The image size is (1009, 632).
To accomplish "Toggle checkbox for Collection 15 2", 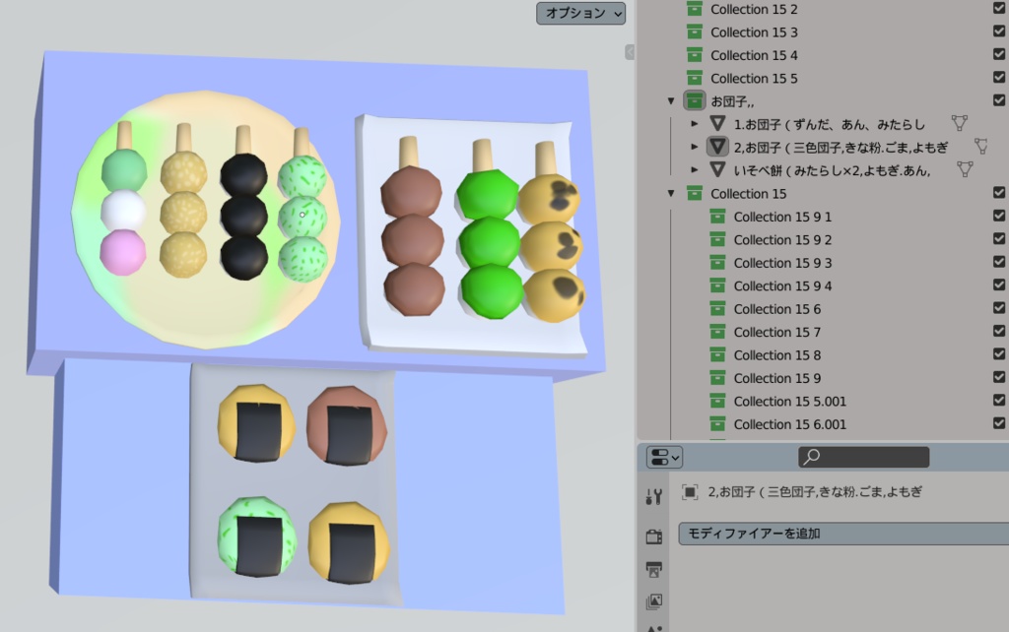I will pos(999,8).
